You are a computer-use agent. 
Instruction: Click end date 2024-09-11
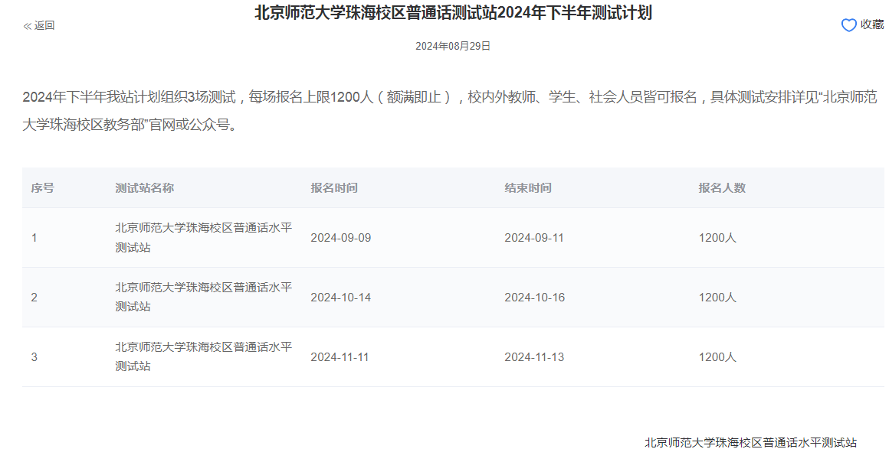click(534, 238)
